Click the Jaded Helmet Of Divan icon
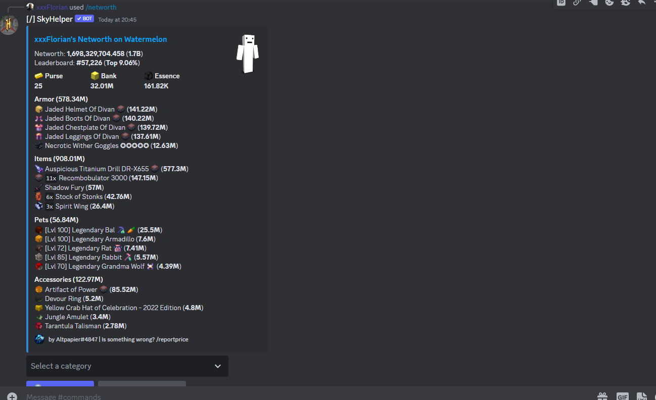This screenshot has height=400, width=656. click(39, 109)
